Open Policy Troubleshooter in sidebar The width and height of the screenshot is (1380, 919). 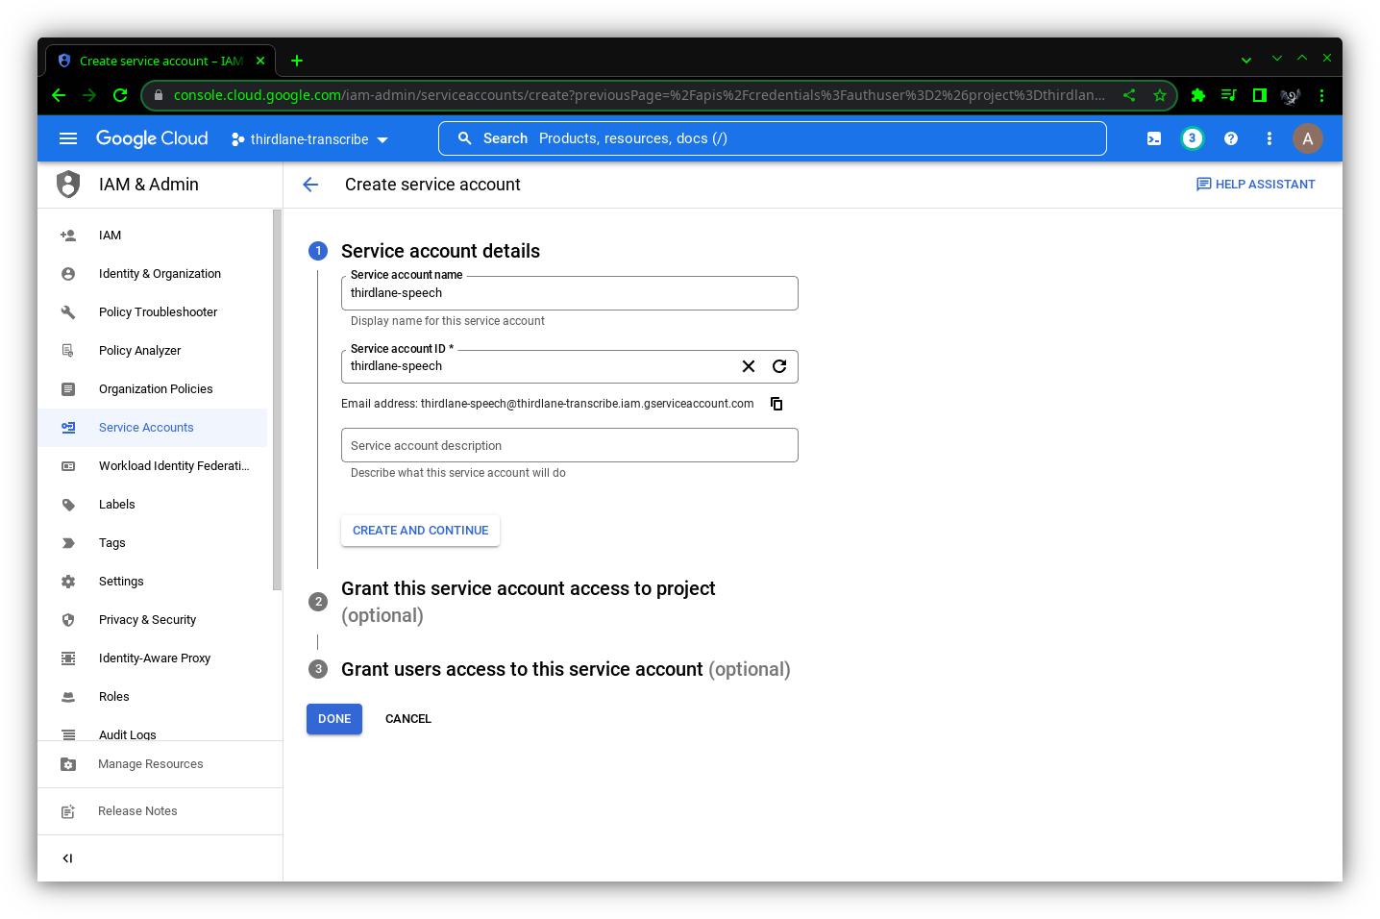click(x=154, y=312)
